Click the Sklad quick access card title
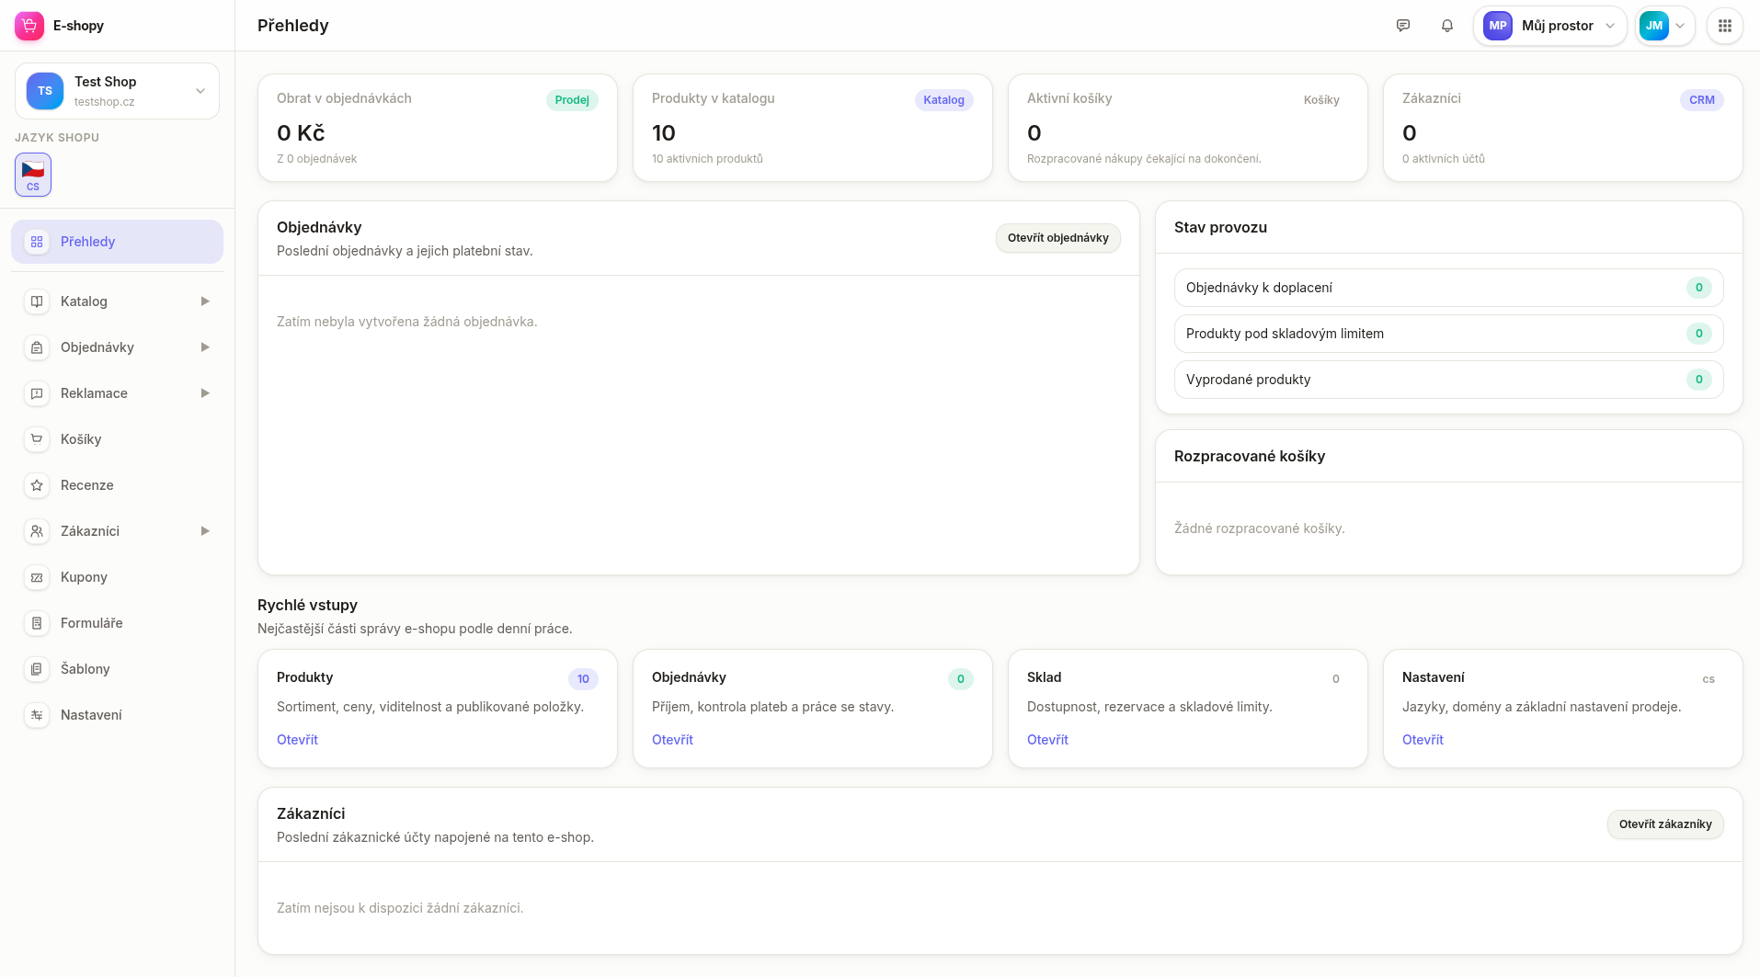The height and width of the screenshot is (977, 1760). (x=1044, y=677)
